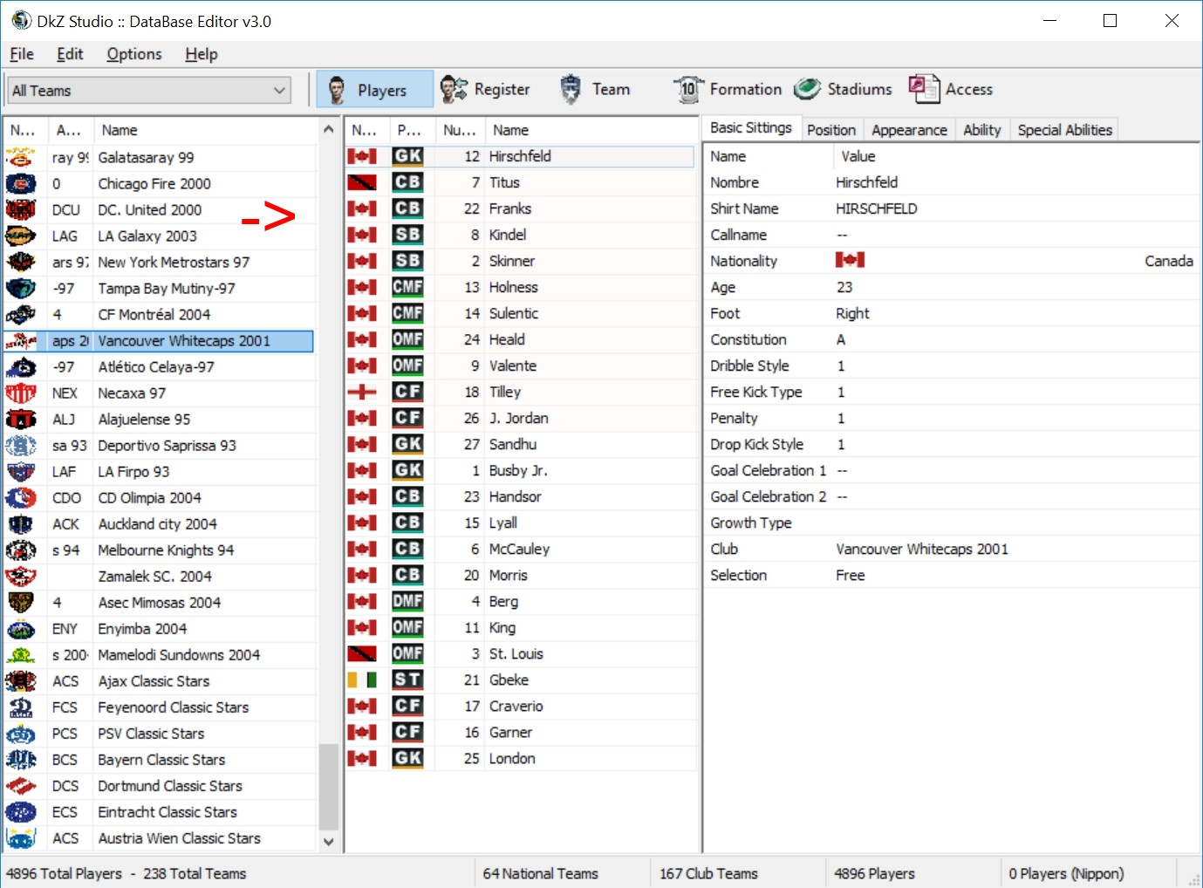Viewport: 1203px width, 888px height.
Task: Select the Ajax Classic Stars team
Action: [x=159, y=681]
